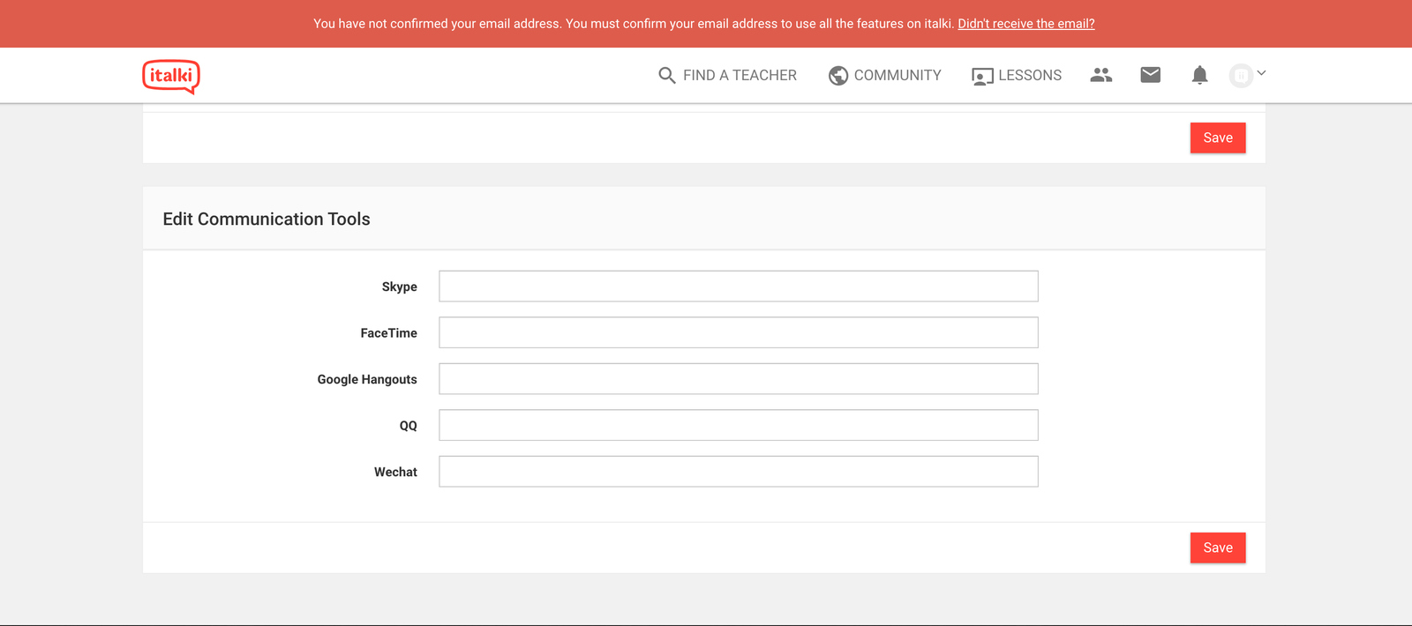
Task: Open the messages envelope icon
Action: tap(1150, 75)
